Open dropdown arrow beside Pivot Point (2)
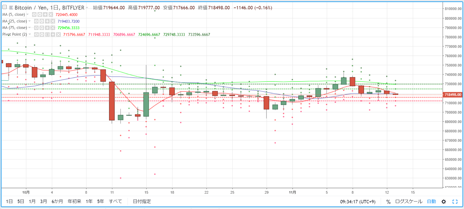Image resolution: width=464 pixels, height=209 pixels. click(30, 34)
